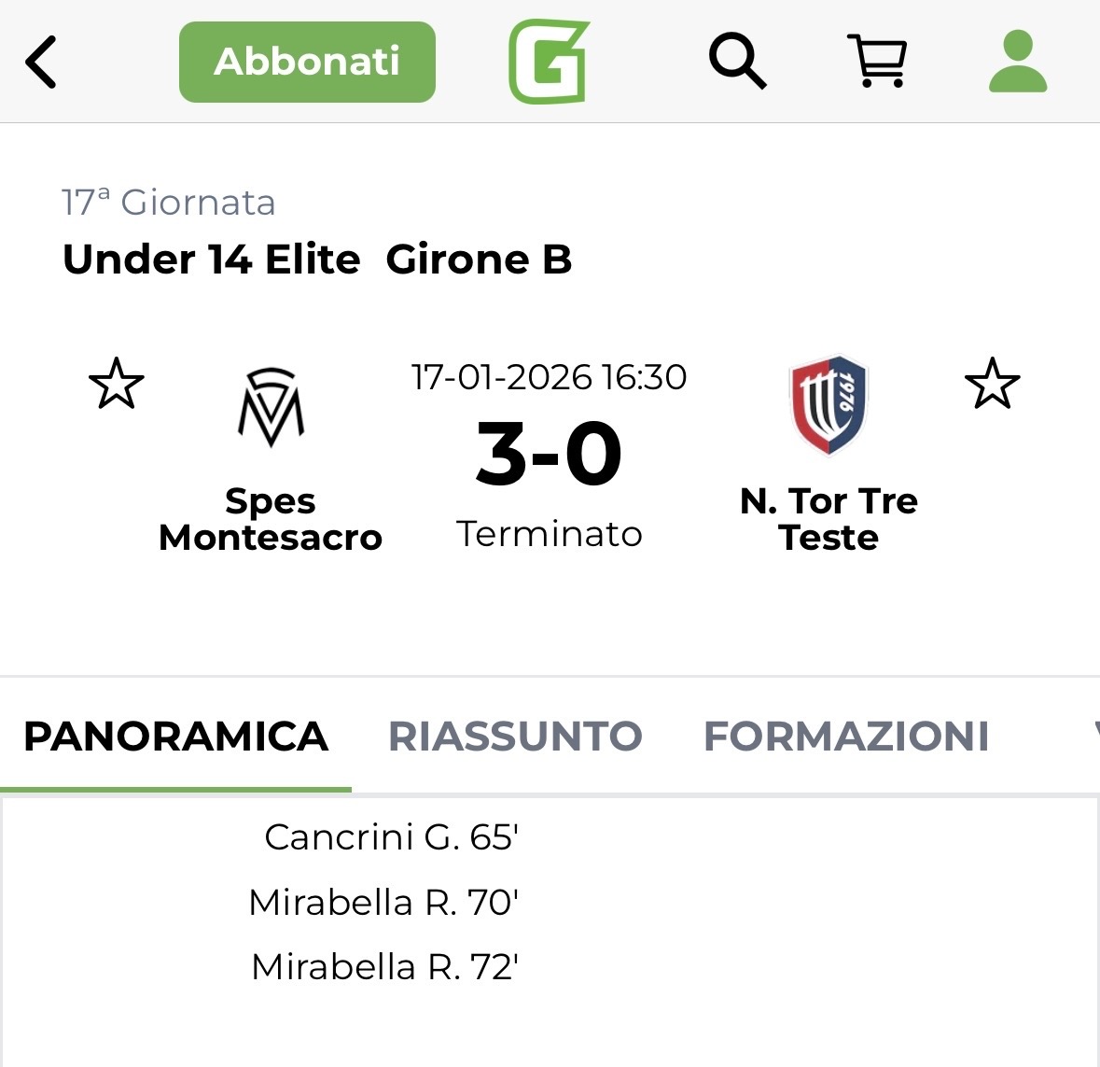Open the shopping cart

tap(876, 62)
